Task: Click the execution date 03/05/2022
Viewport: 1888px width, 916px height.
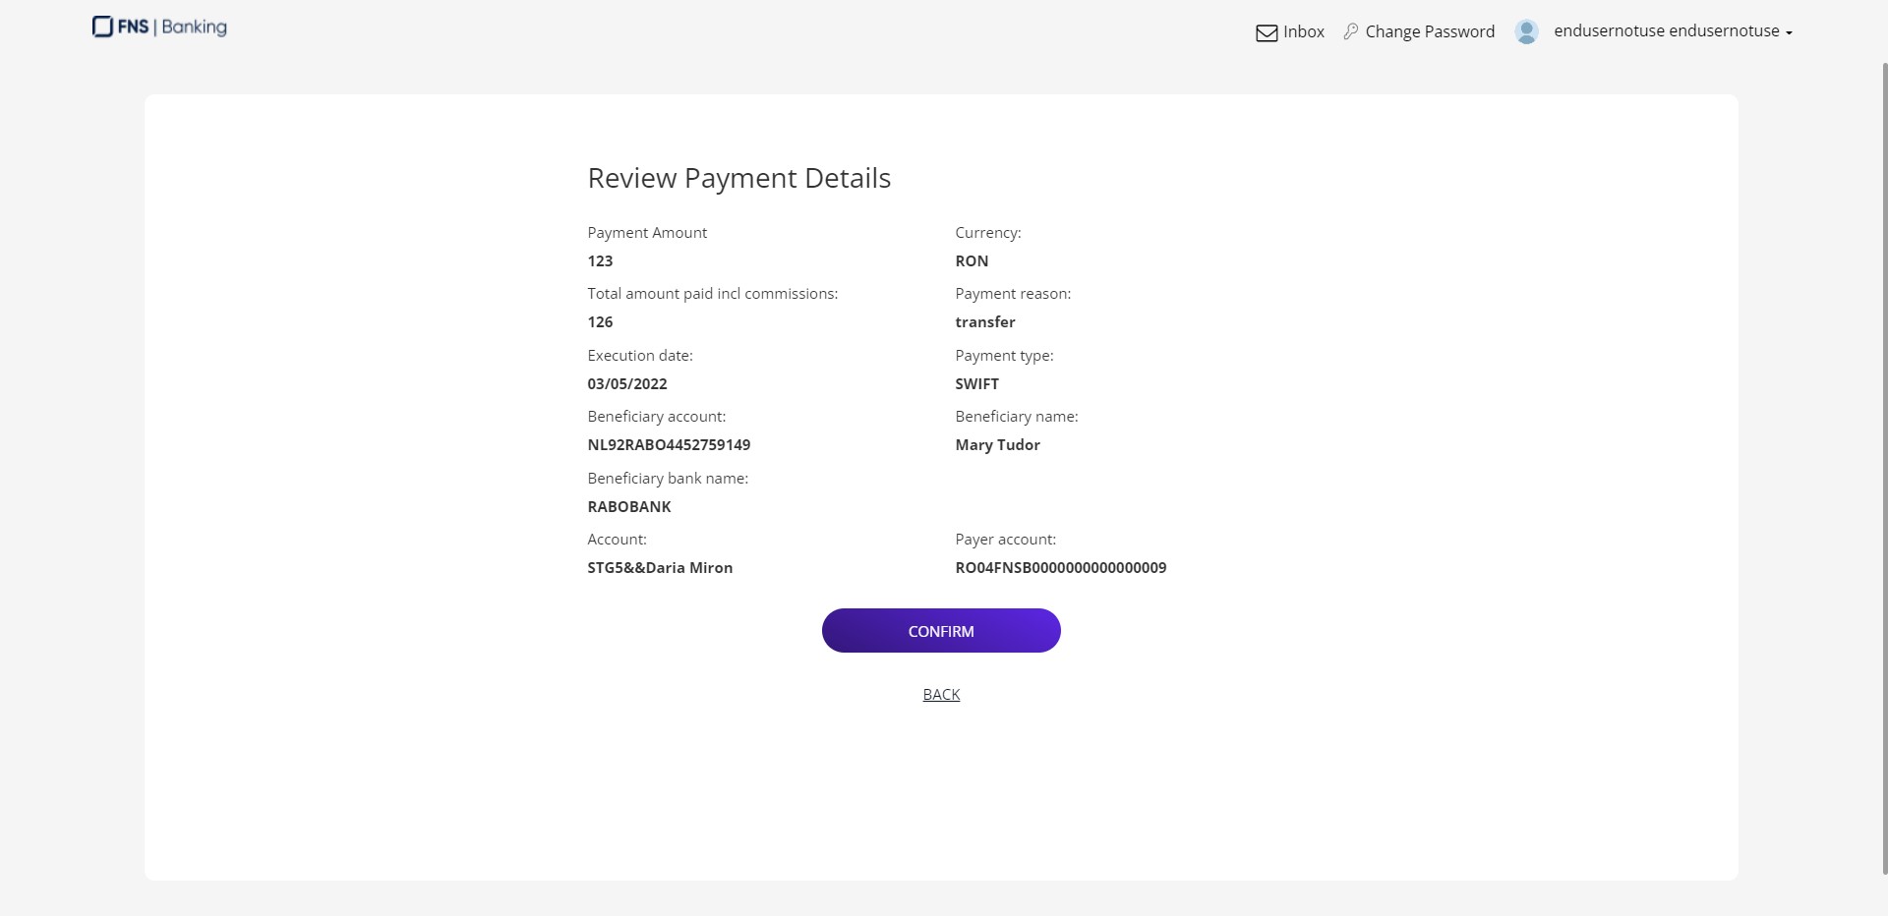Action: point(627,384)
